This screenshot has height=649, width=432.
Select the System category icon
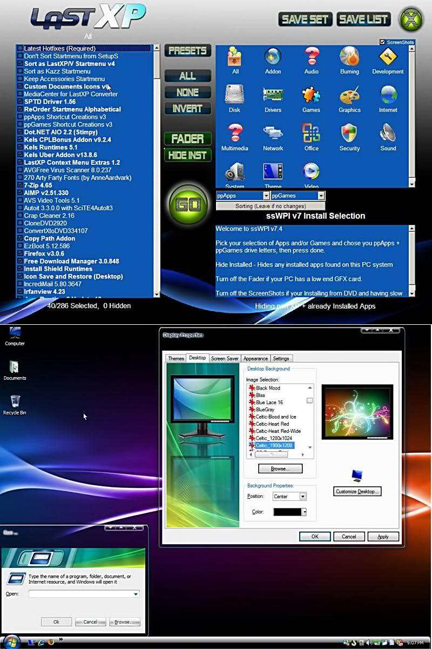234,173
